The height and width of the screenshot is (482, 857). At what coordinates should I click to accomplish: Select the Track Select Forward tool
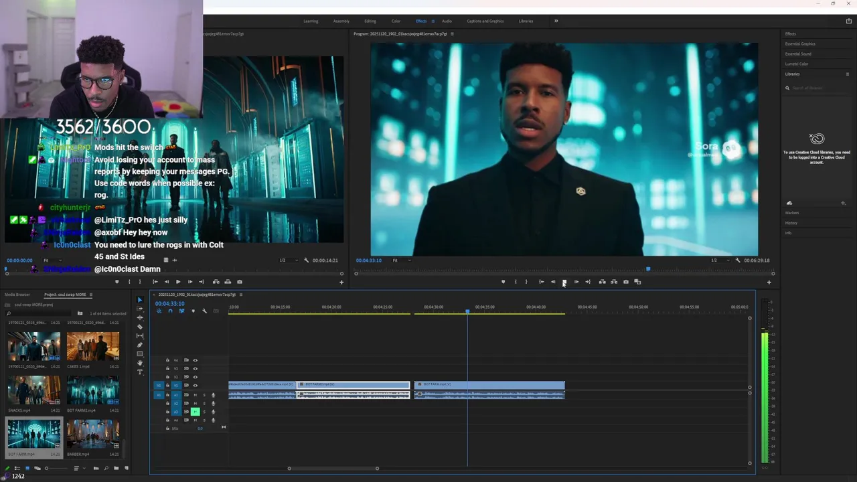tap(140, 309)
